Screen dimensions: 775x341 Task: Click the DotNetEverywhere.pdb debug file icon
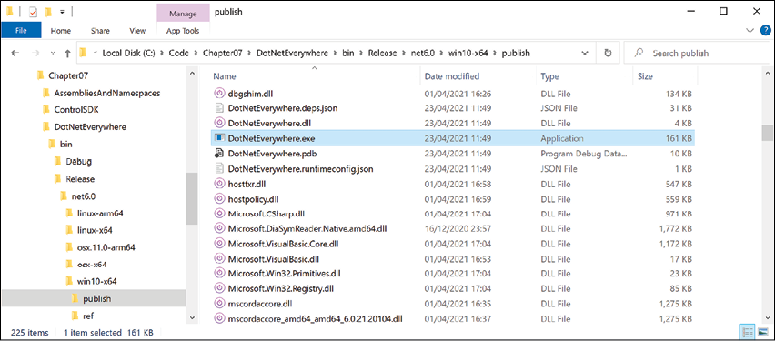(x=219, y=154)
